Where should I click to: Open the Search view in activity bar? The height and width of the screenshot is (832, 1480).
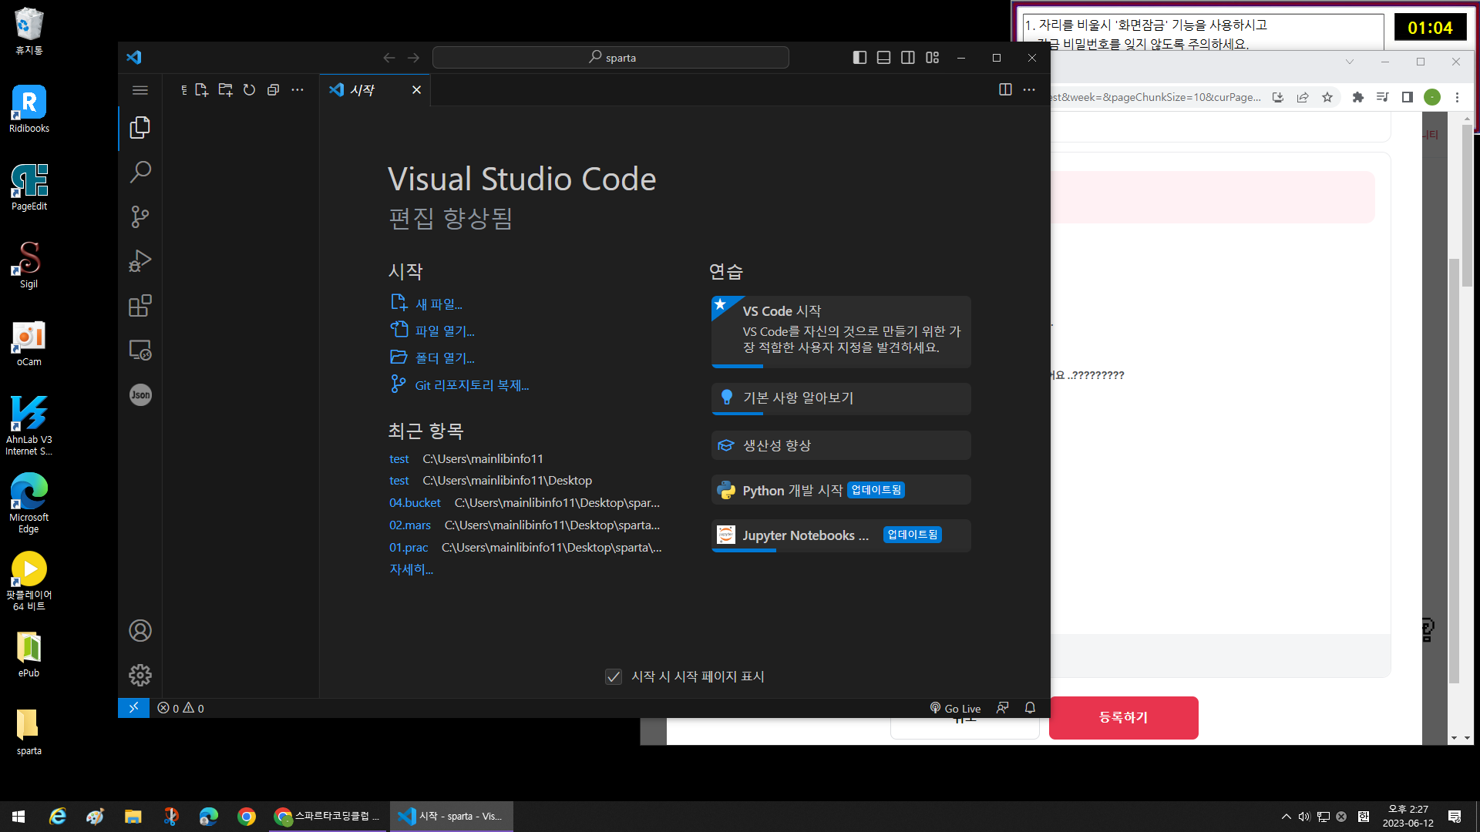coord(140,172)
